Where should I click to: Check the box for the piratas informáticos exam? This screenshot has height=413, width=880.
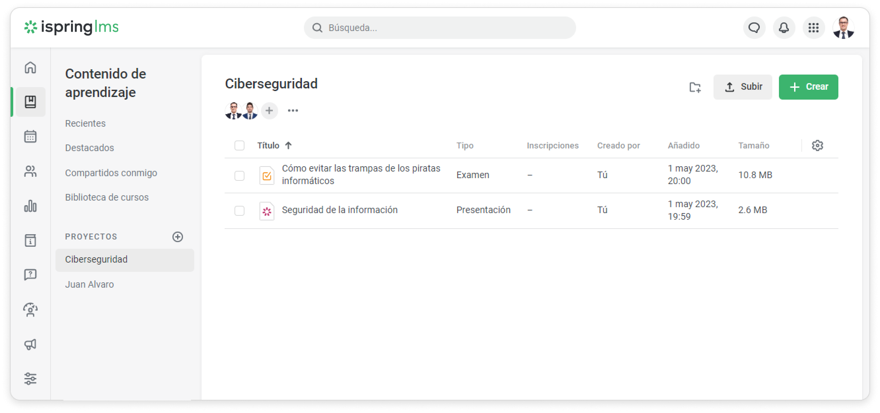pyautogui.click(x=239, y=175)
